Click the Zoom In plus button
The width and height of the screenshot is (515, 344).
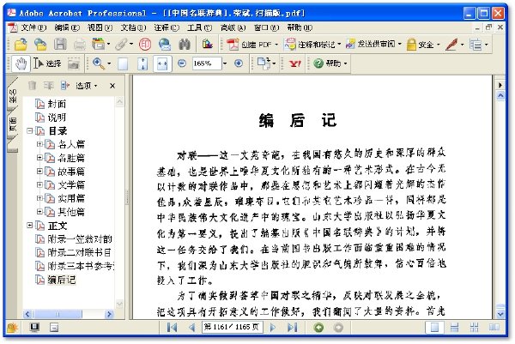(x=239, y=63)
